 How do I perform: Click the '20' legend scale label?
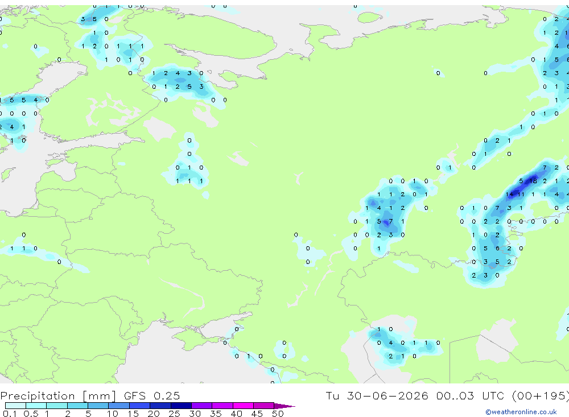154,414
